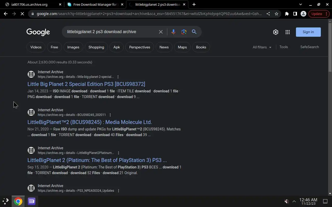Clear the search box with X icon
Screen dimensions: 332x207
tap(161, 32)
